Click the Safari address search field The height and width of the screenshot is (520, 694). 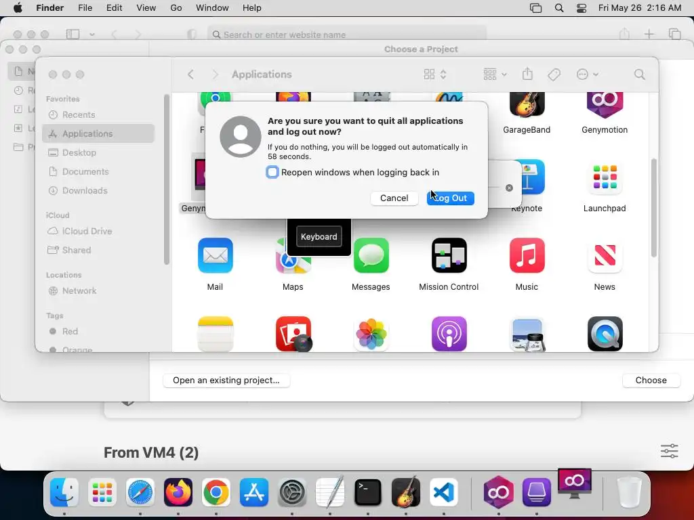pos(347,35)
